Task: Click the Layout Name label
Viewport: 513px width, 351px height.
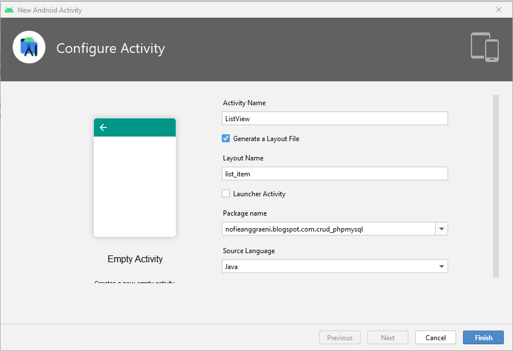Action: (x=243, y=158)
